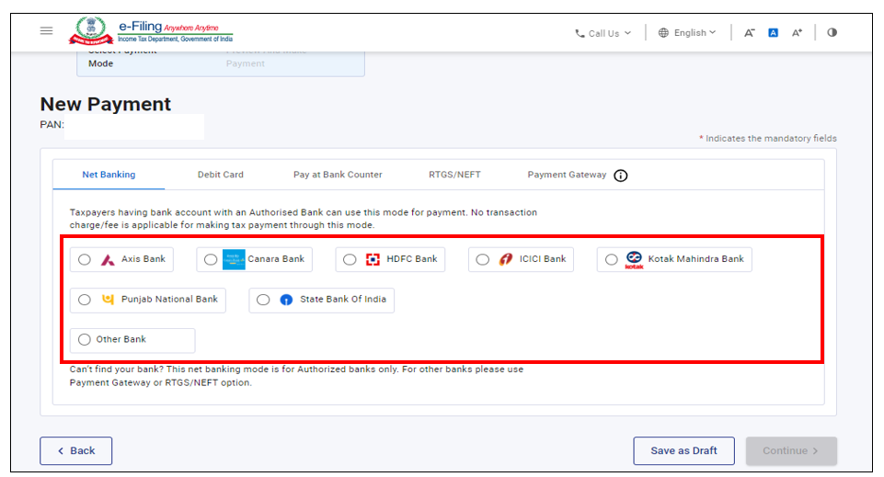Click the Payment Gateway info icon
The height and width of the screenshot is (477, 884).
click(621, 176)
